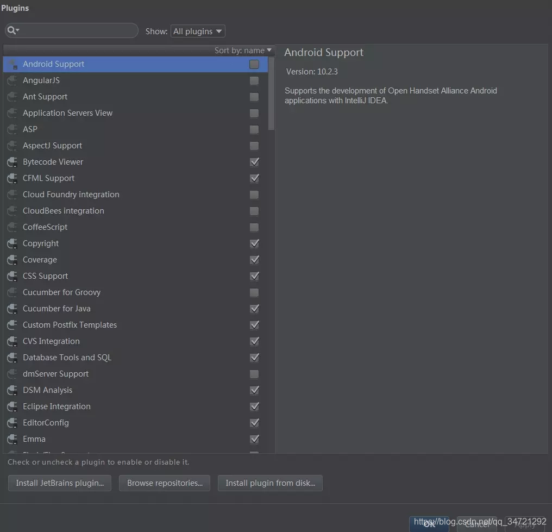Disable the Copyright plugin checkbox
The image size is (552, 532).
(254, 243)
